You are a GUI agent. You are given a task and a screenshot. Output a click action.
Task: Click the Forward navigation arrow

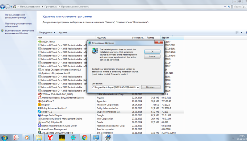pos(7,7)
